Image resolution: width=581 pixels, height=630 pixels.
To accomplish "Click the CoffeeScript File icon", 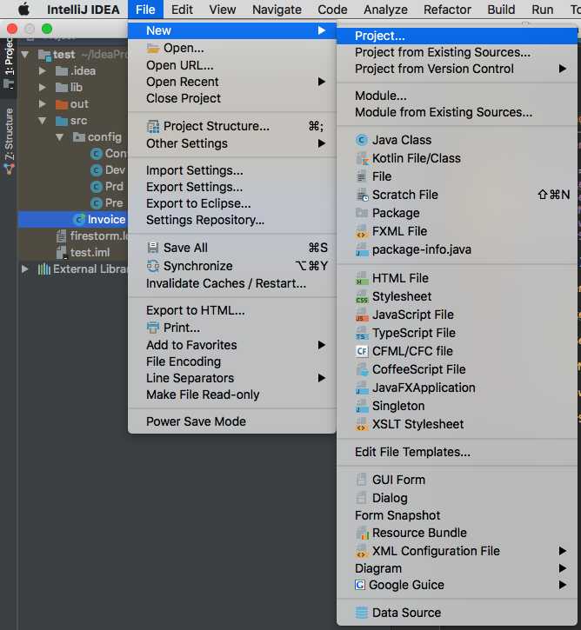I will pyautogui.click(x=362, y=369).
